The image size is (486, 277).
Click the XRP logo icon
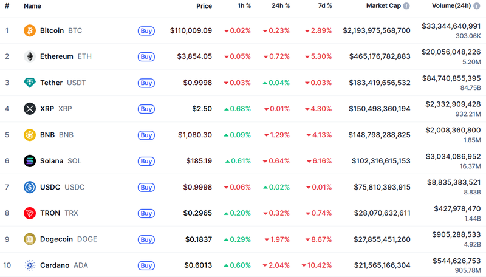(x=29, y=109)
